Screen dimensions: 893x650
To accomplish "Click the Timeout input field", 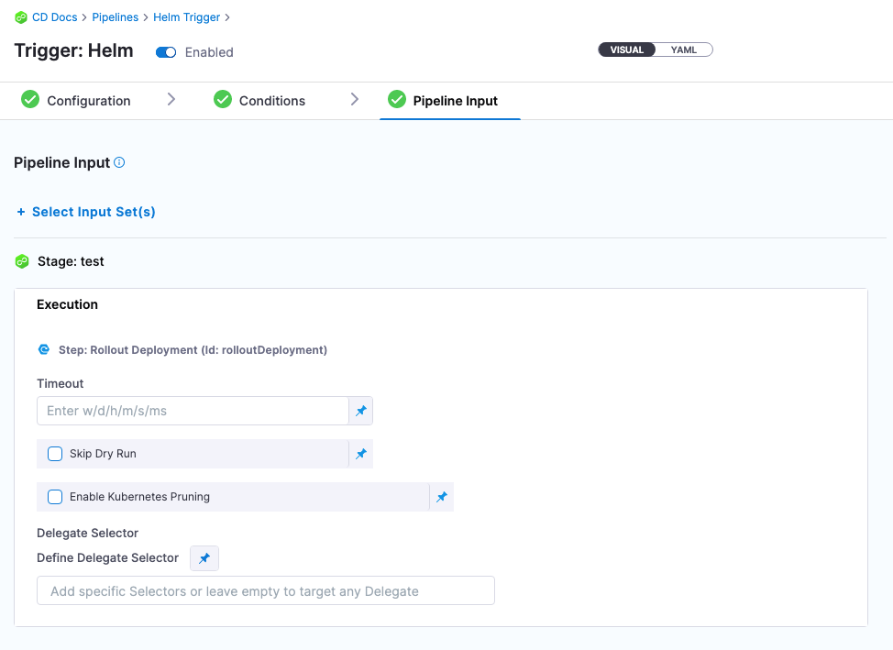I will click(x=193, y=411).
